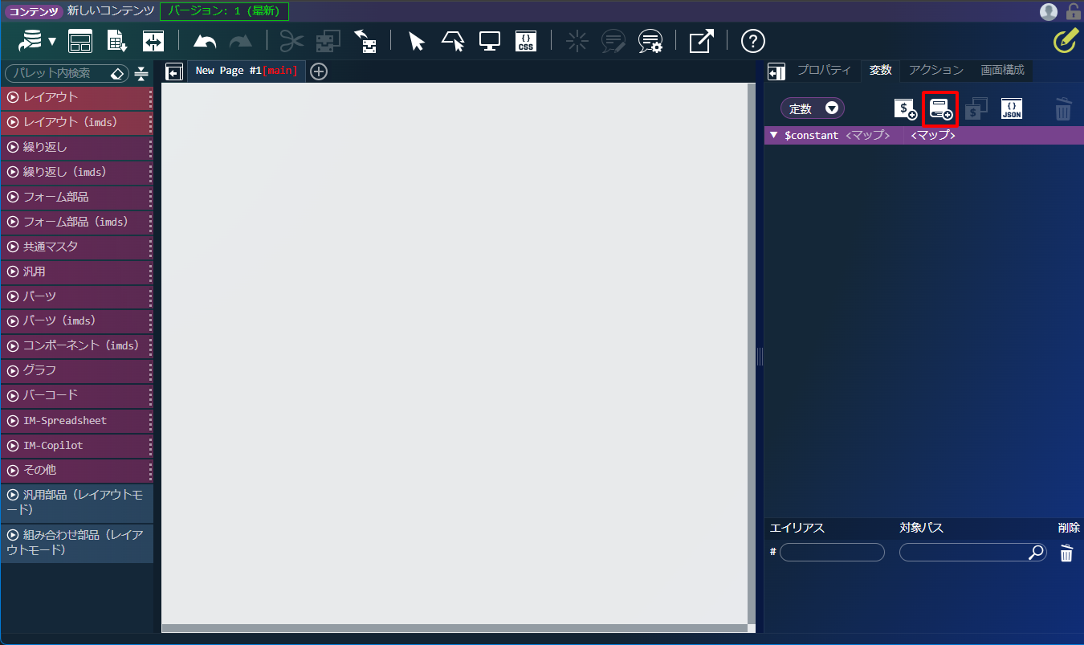Open the CSS editor icon
The height and width of the screenshot is (645, 1084).
tap(525, 41)
